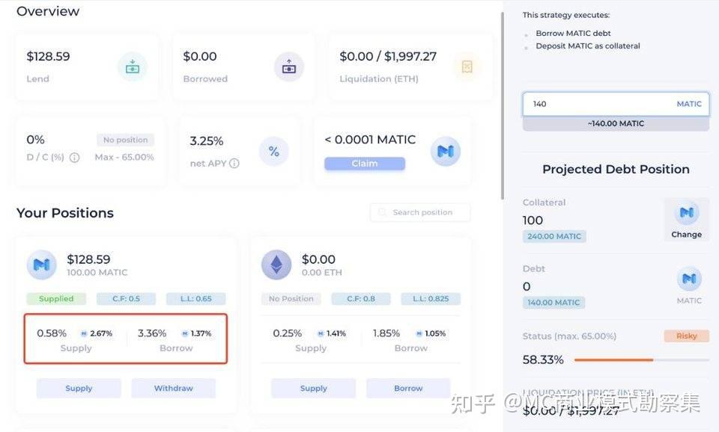Viewport: 719px width, 432px height.
Task: Click the Lend deposit icon
Action: click(x=133, y=67)
